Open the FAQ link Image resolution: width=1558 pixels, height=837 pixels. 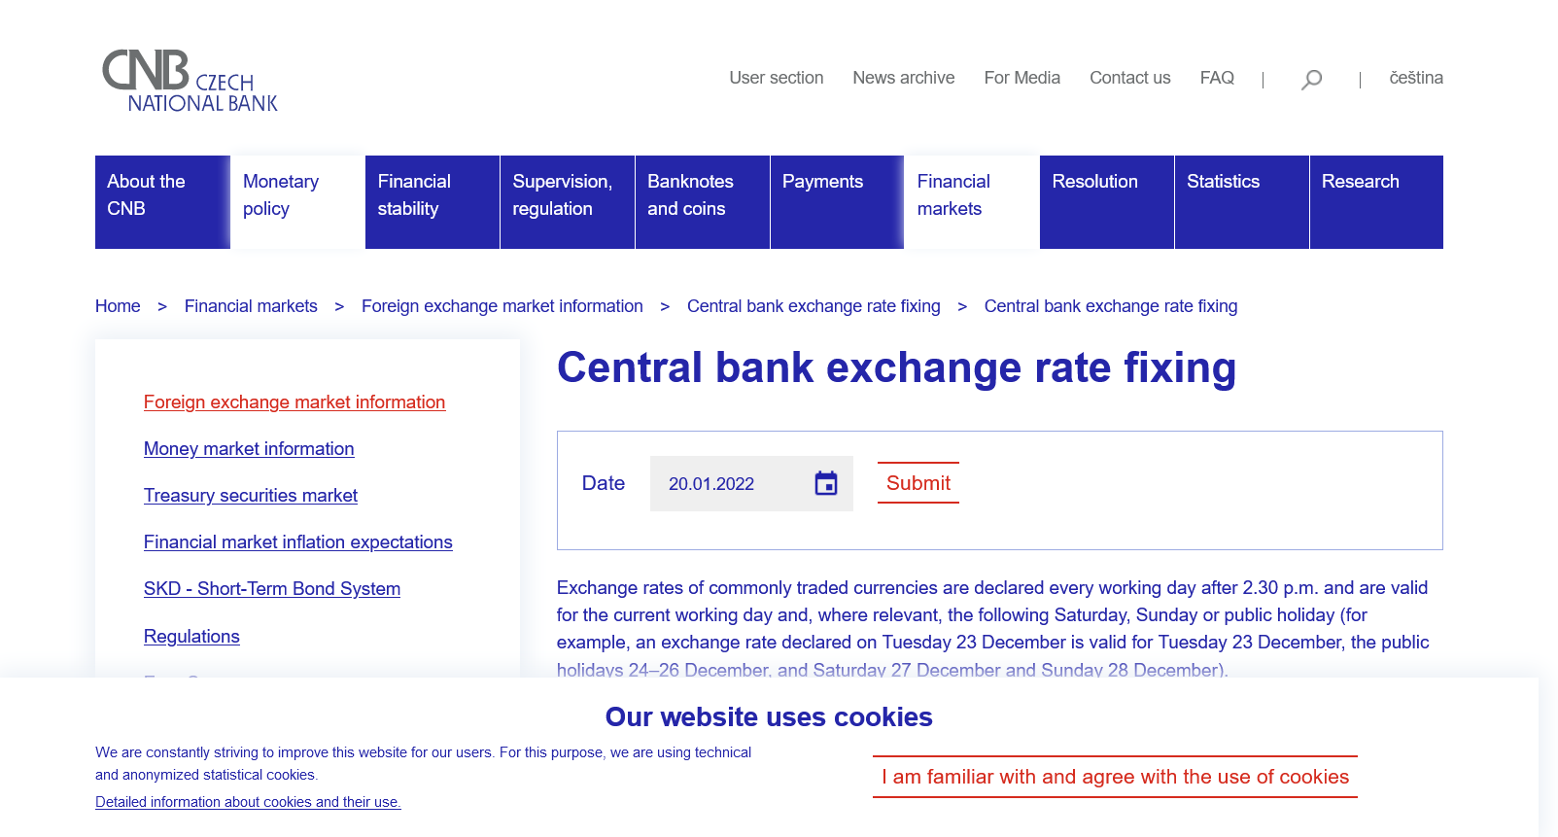pyautogui.click(x=1217, y=78)
